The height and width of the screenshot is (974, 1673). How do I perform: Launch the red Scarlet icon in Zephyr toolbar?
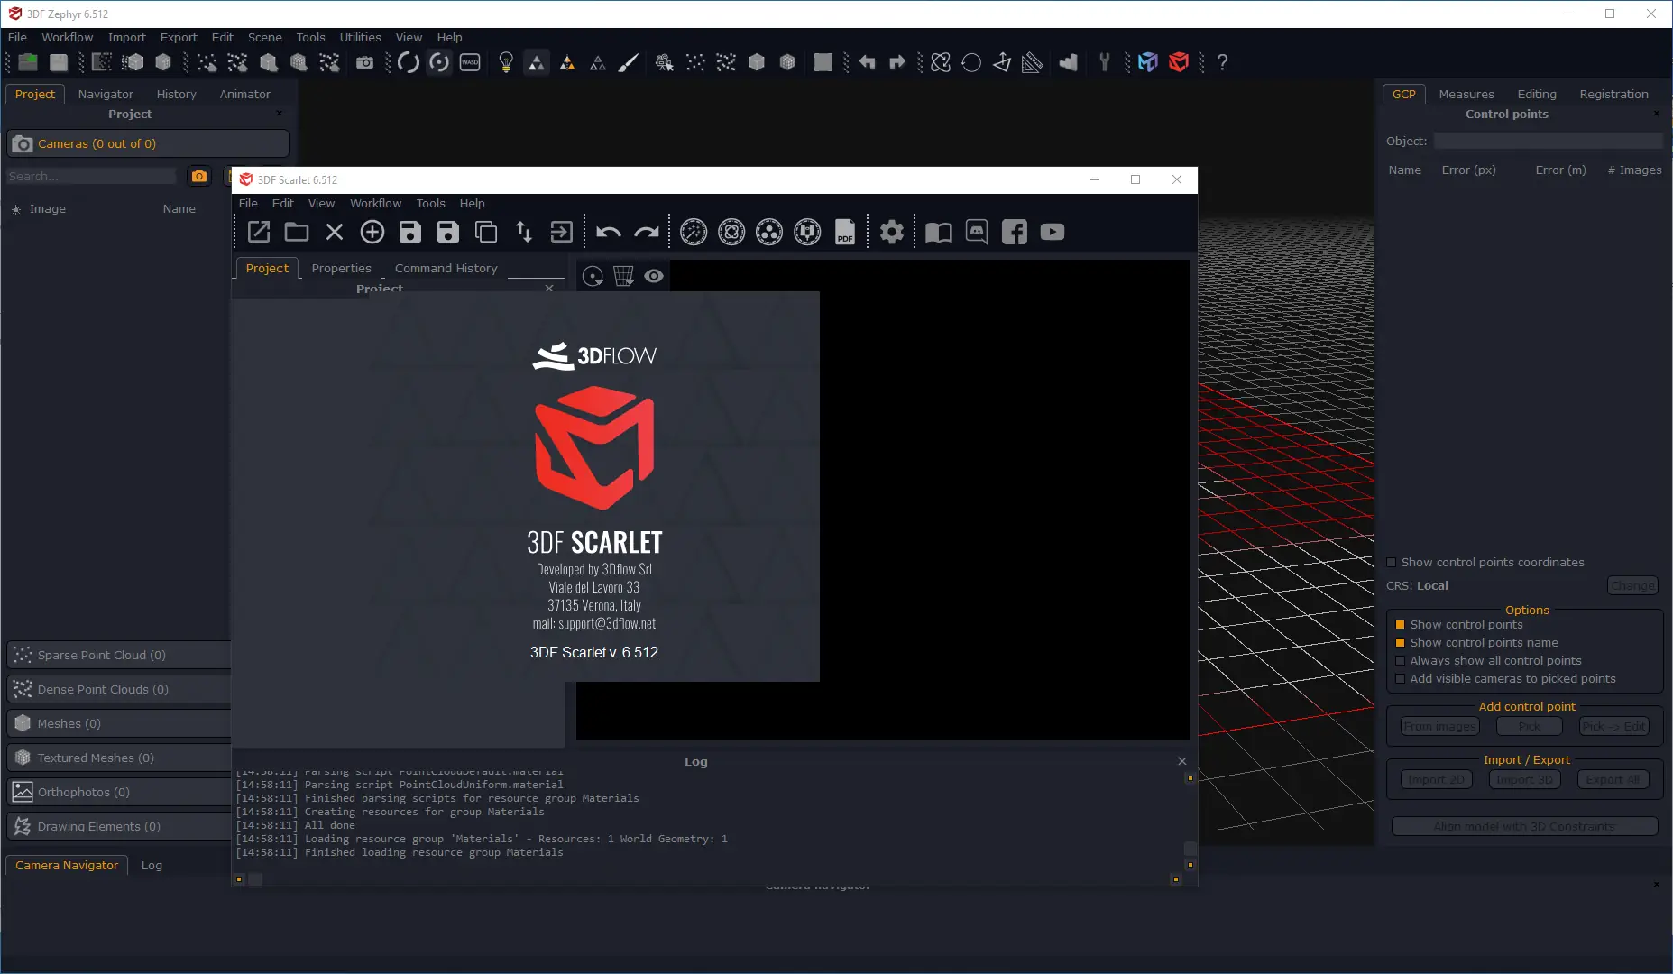(1178, 62)
